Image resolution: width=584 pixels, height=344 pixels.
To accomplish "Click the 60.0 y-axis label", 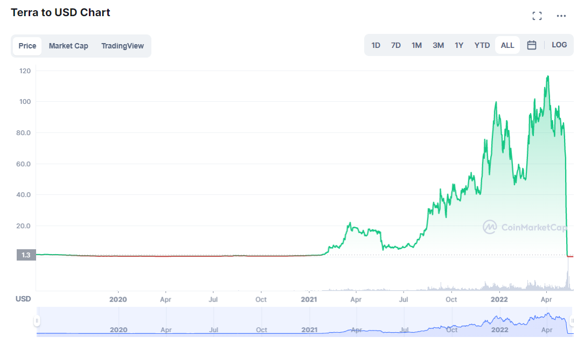I will pyautogui.click(x=24, y=164).
